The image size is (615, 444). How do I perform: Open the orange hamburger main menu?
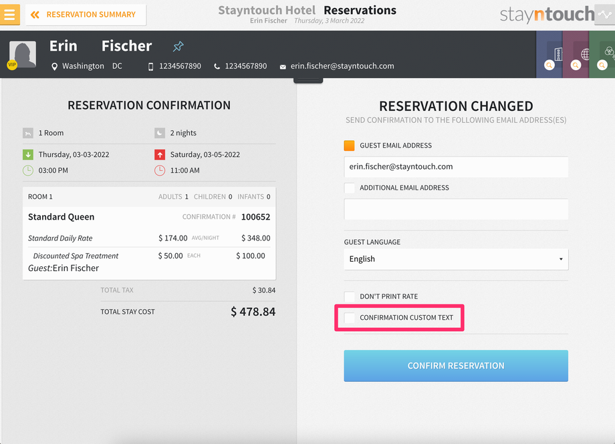pos(10,15)
